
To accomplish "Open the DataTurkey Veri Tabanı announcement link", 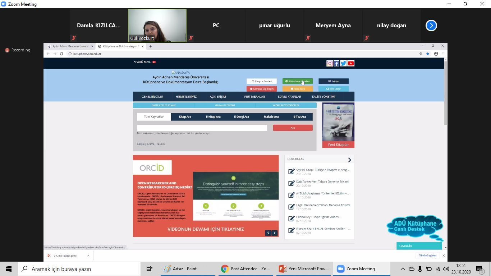I will [322, 182].
